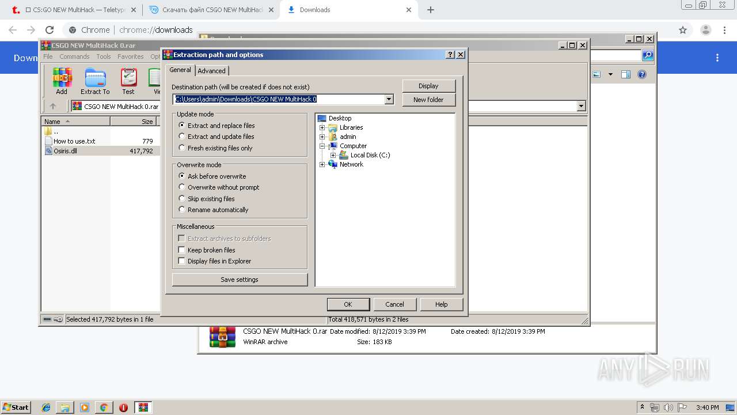Toggle the Explorer preview pane icon
The image size is (737, 415).
(626, 74)
